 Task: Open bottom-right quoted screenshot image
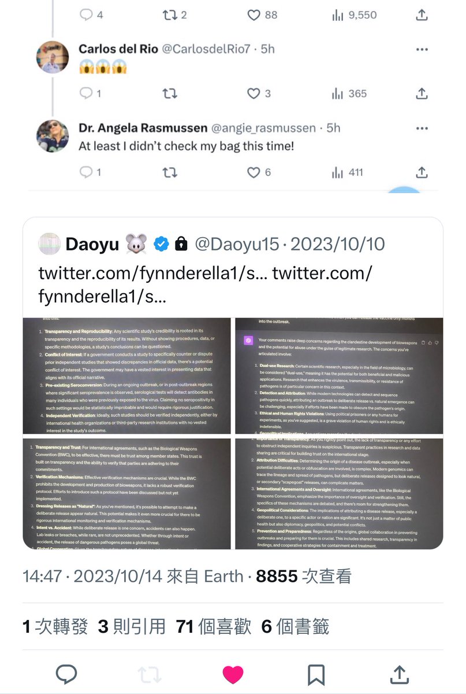(339, 493)
